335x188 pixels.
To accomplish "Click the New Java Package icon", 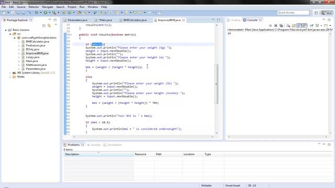I will point(64,13).
